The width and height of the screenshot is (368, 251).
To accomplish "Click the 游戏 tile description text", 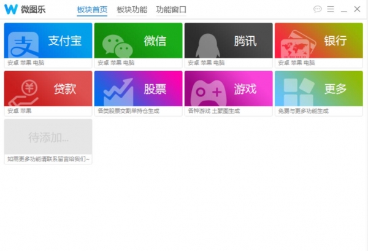I will [x=214, y=111].
